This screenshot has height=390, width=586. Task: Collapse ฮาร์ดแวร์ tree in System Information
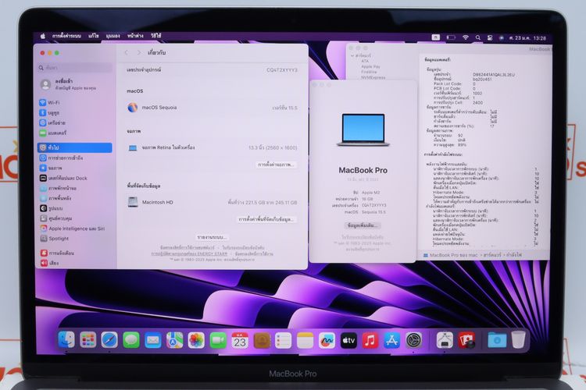point(352,55)
